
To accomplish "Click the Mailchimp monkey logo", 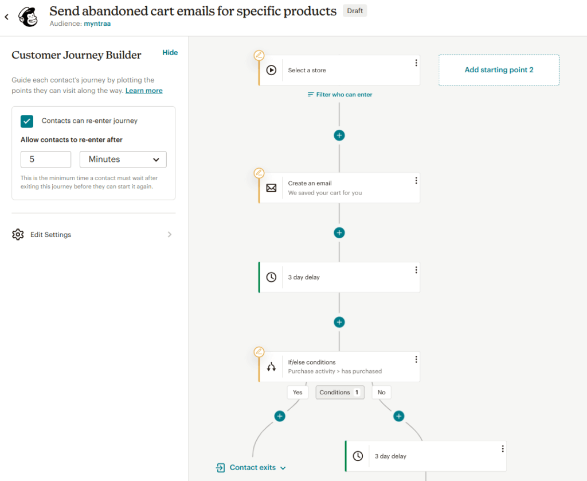I will (x=29, y=17).
